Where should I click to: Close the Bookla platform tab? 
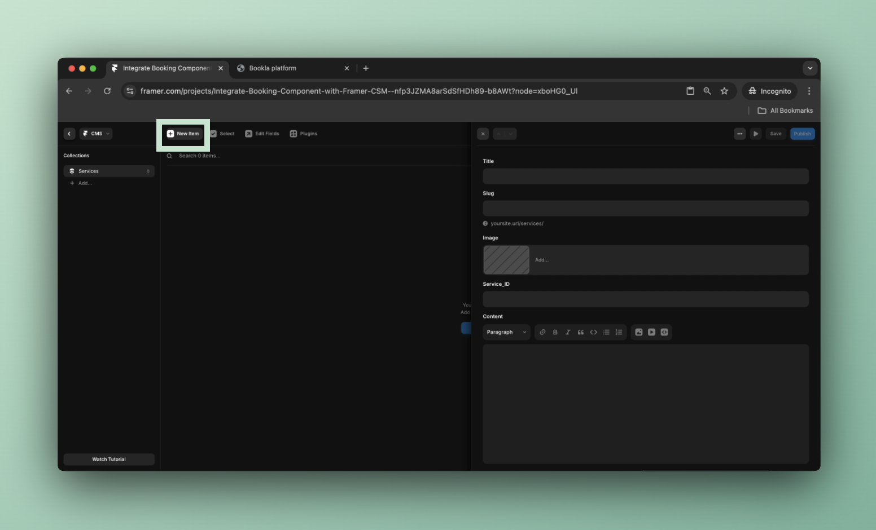[347, 68]
